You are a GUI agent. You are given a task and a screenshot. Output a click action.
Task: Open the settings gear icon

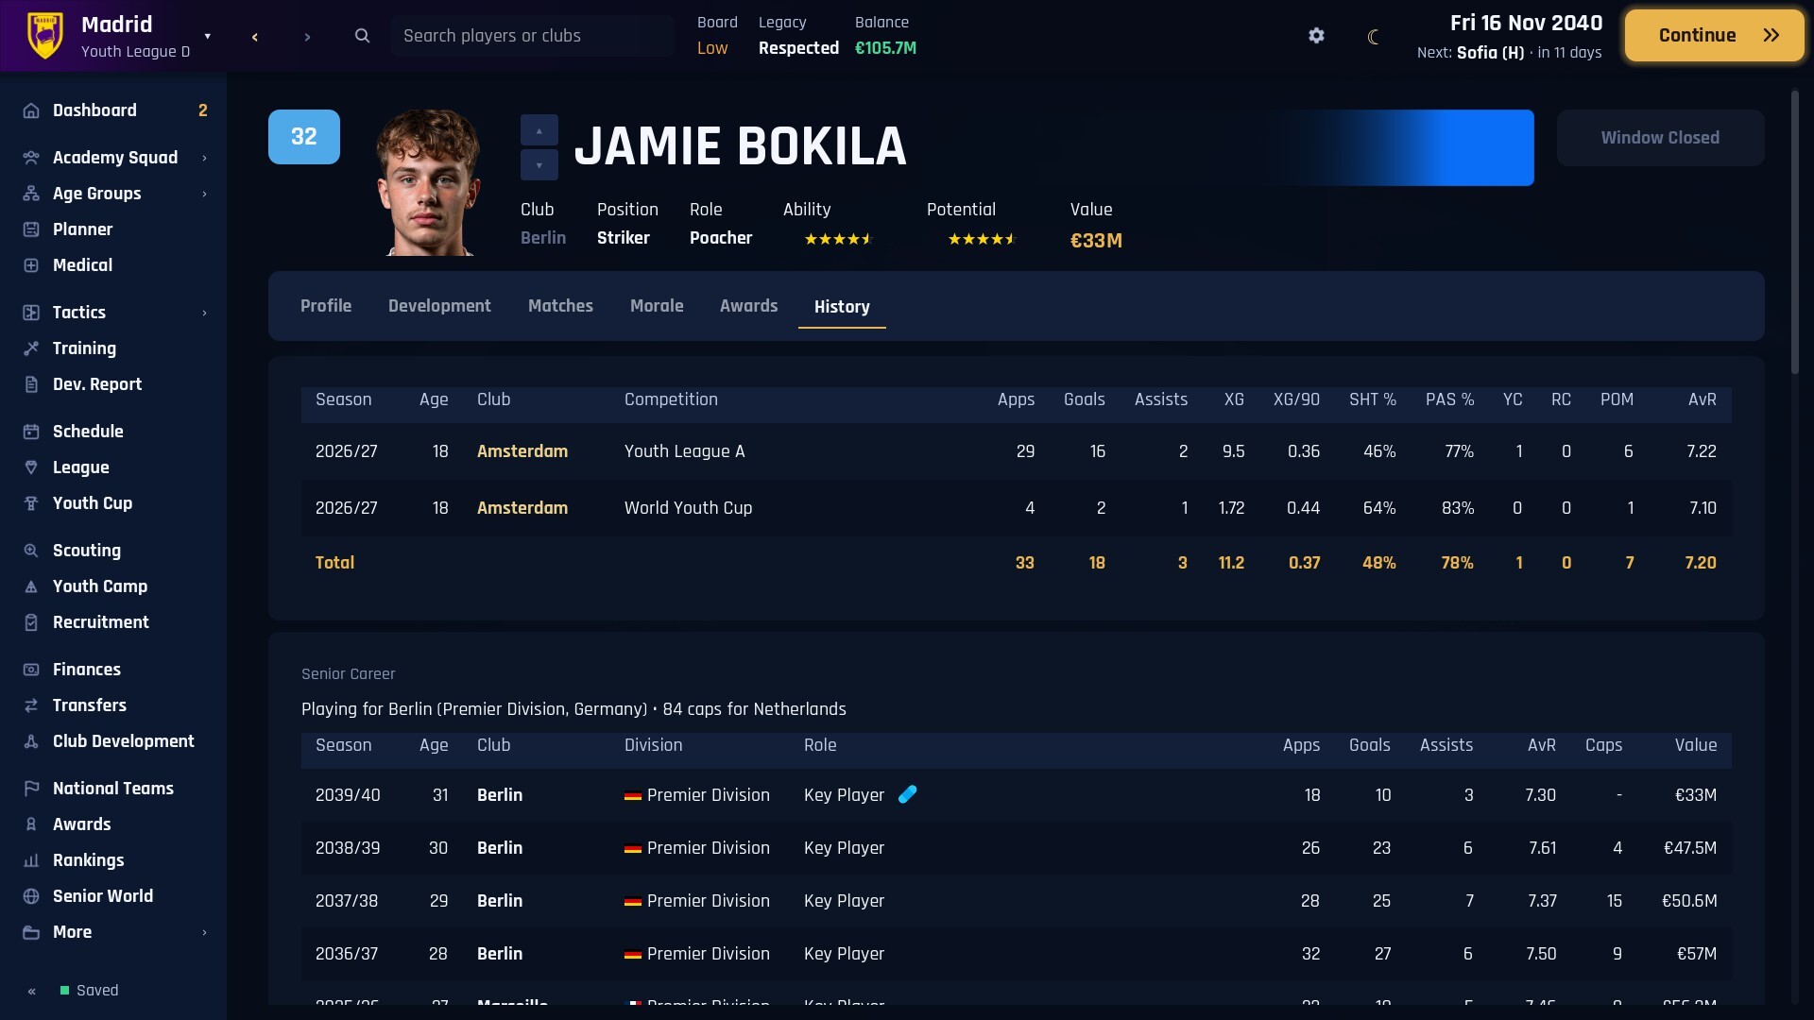1316,36
